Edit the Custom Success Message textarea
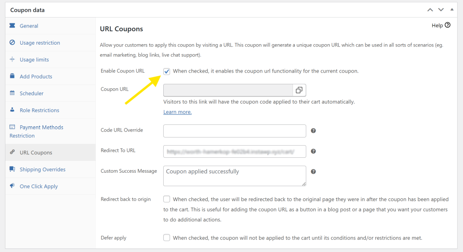Viewport: 463px width, 252px height. 235,176
